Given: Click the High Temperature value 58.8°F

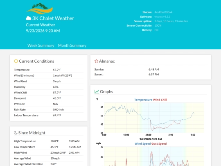Looking at the screenshot, I should (x=54, y=141).
